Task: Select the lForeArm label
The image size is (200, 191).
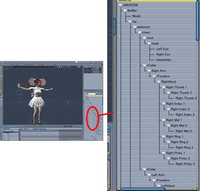Action: tap(163, 180)
